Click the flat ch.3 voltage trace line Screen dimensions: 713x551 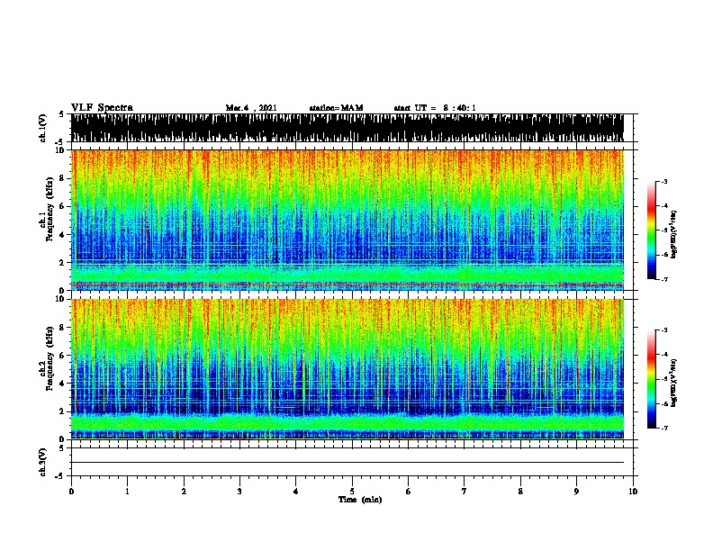coord(347,463)
